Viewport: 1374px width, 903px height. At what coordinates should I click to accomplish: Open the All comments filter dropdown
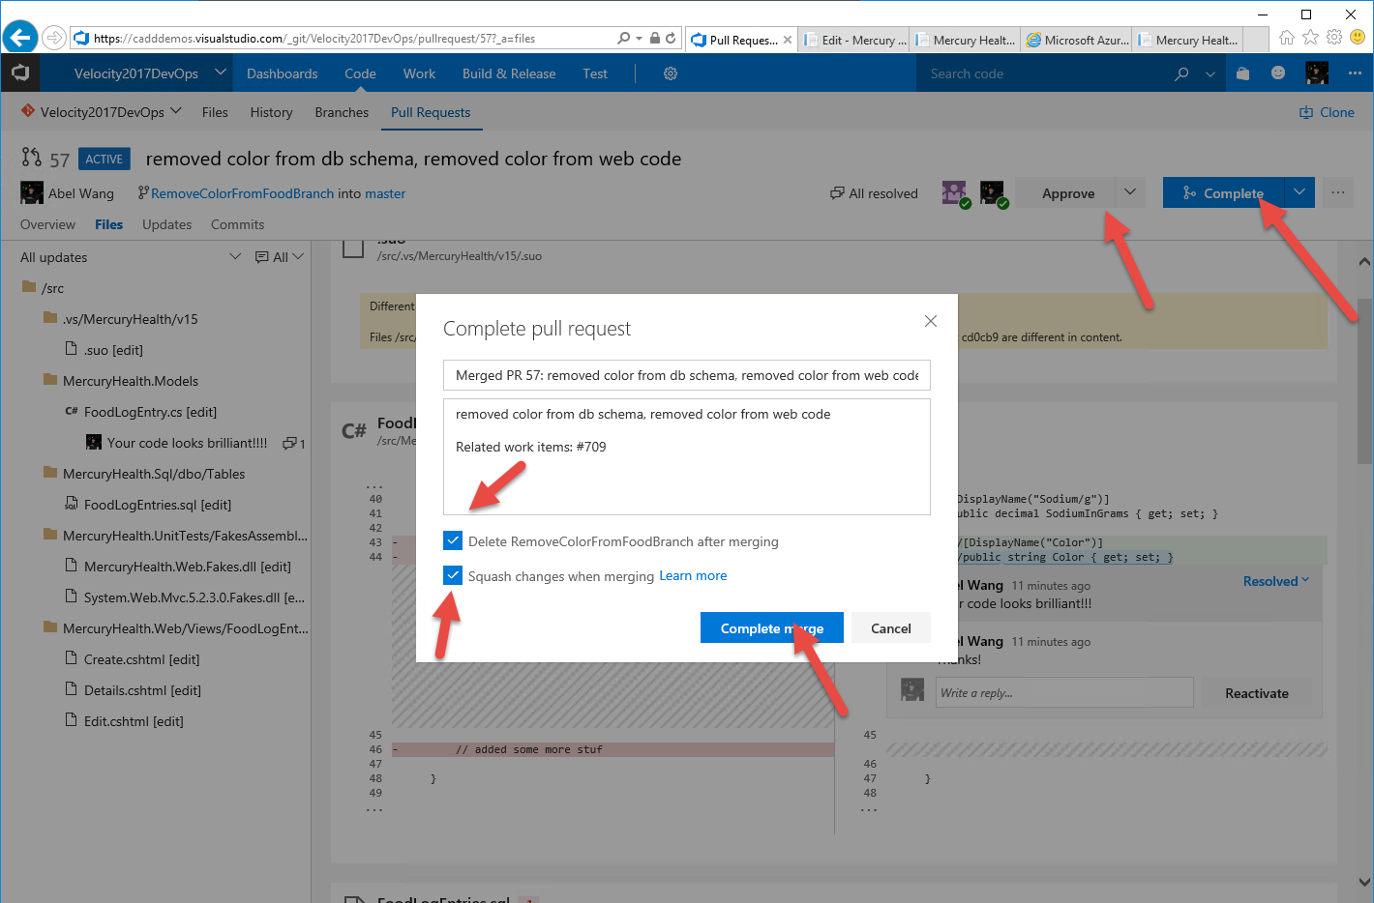[x=298, y=256]
